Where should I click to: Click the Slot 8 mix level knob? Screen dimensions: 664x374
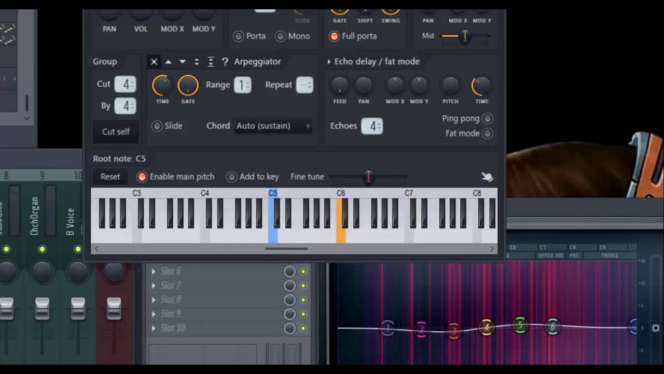click(x=289, y=300)
